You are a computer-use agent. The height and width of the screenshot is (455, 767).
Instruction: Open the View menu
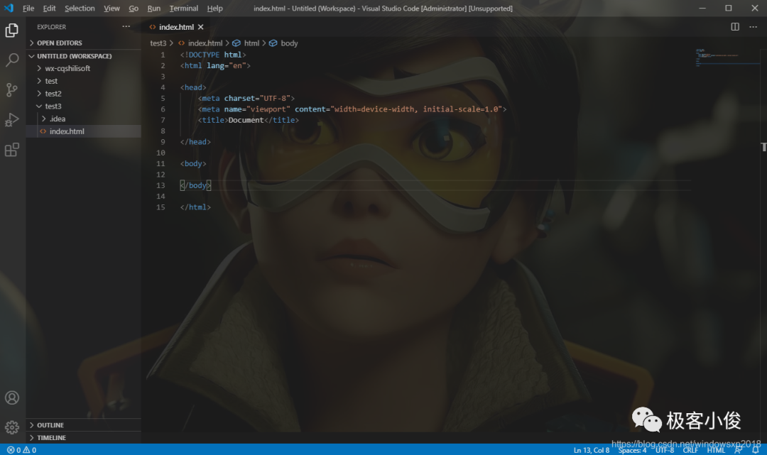pos(111,9)
